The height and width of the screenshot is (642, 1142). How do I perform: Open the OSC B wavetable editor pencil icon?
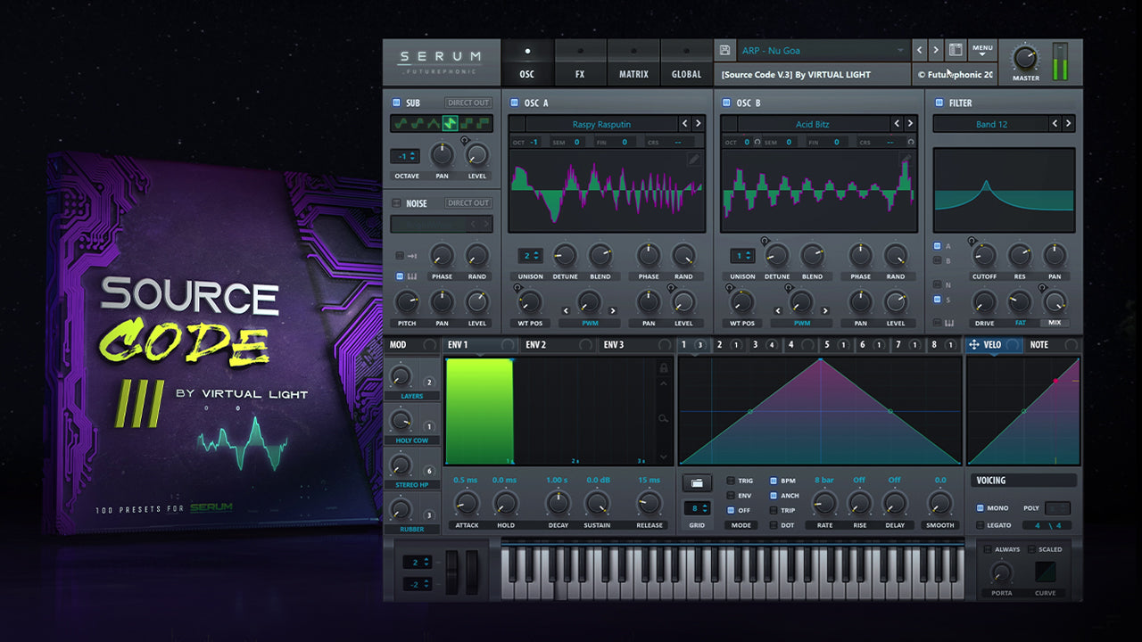point(906,160)
